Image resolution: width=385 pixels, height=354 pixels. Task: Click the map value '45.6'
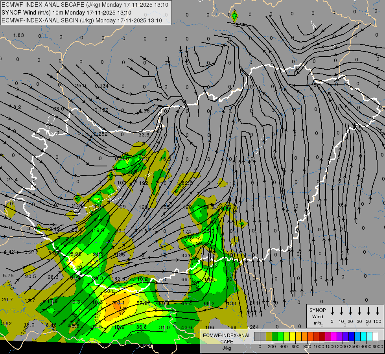point(74,326)
